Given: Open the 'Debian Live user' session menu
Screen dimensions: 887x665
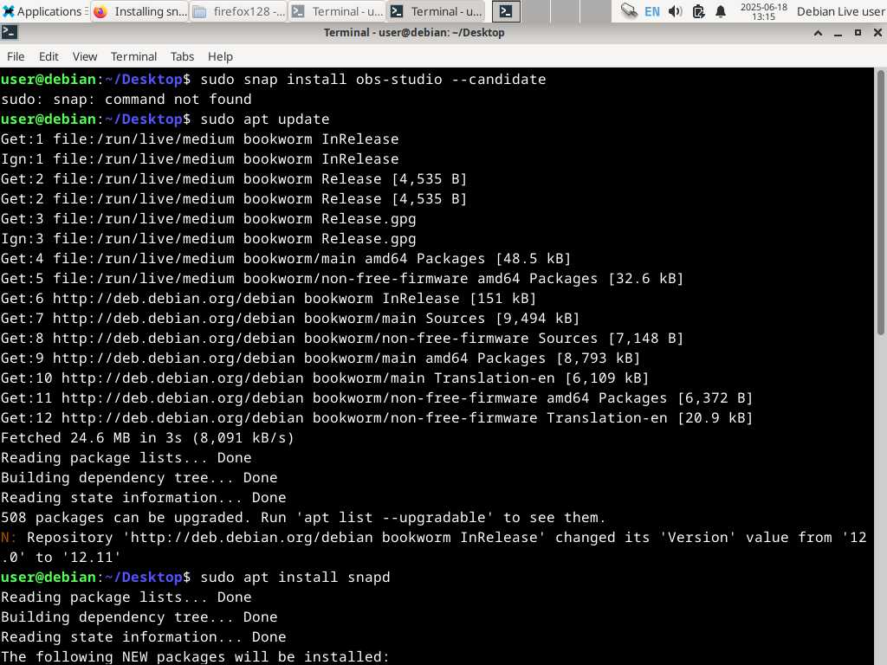Looking at the screenshot, I should 840,11.
